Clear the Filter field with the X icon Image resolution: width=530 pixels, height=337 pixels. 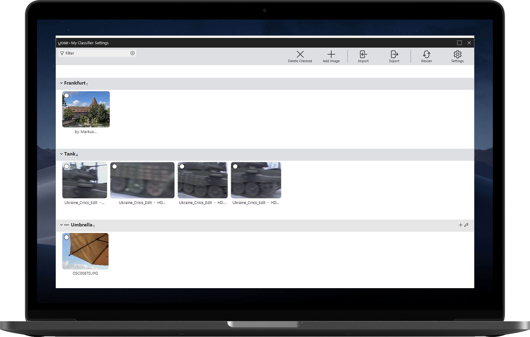(133, 53)
